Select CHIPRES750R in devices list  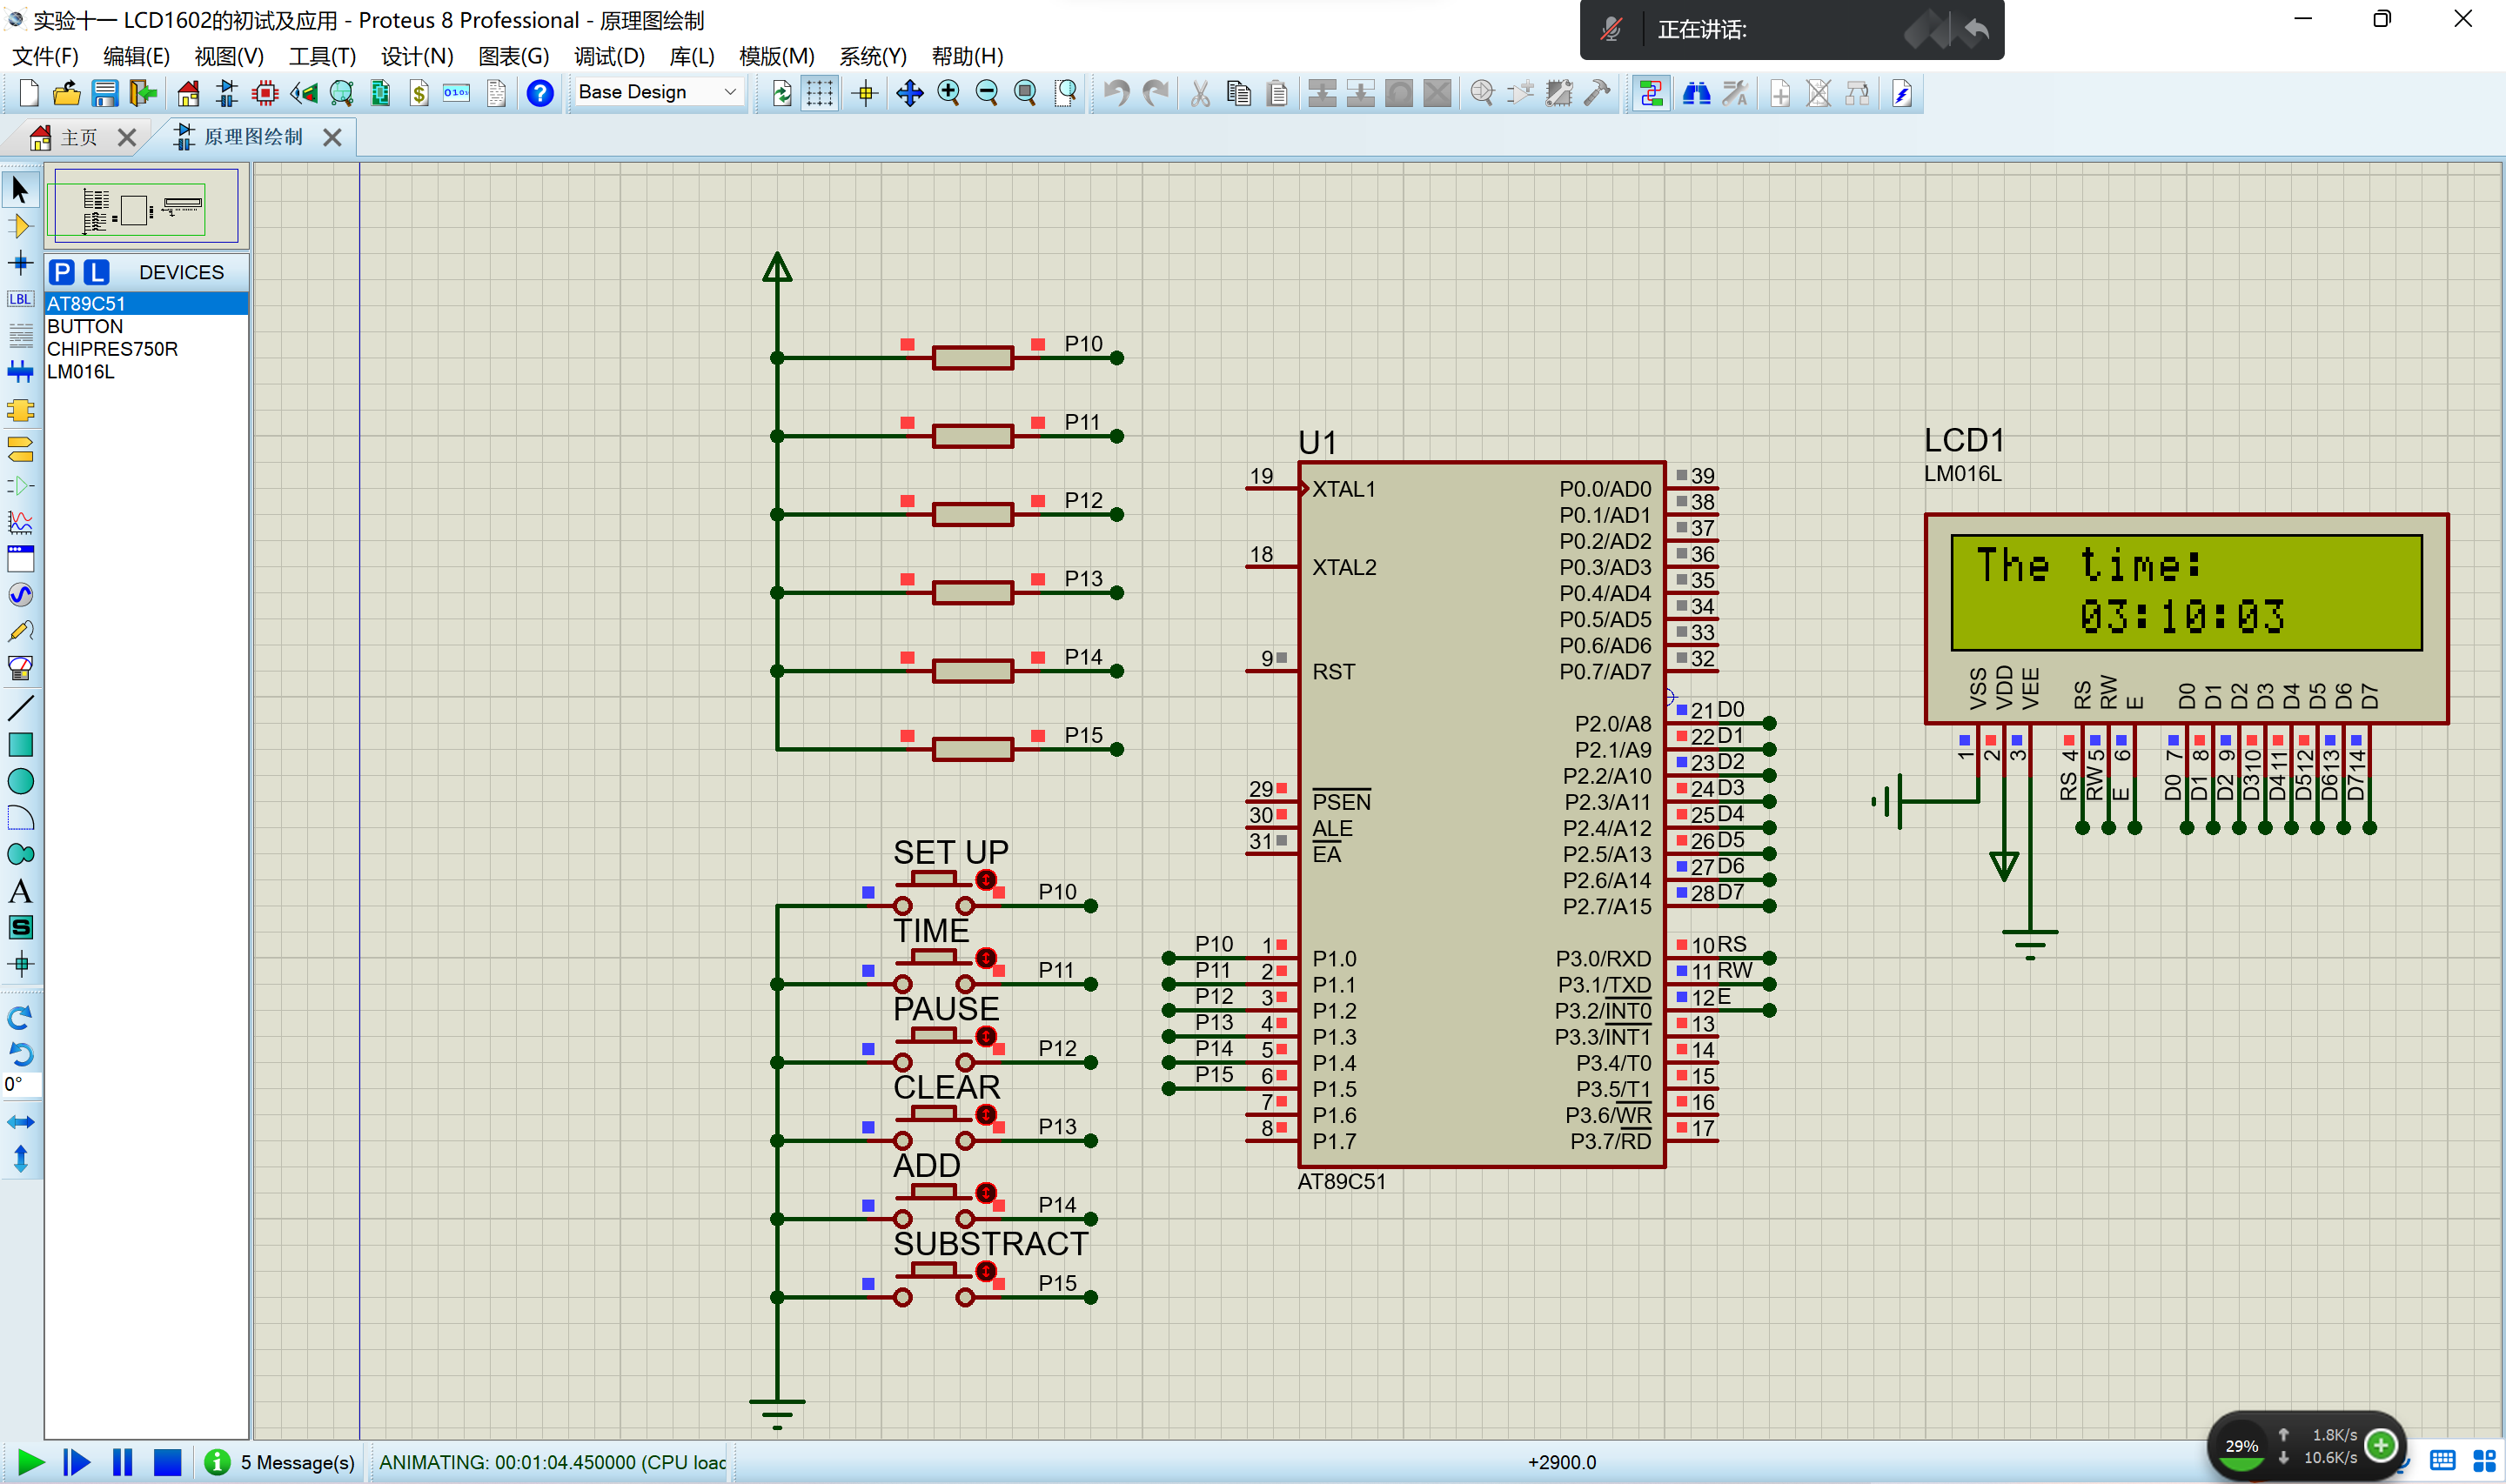pos(146,349)
